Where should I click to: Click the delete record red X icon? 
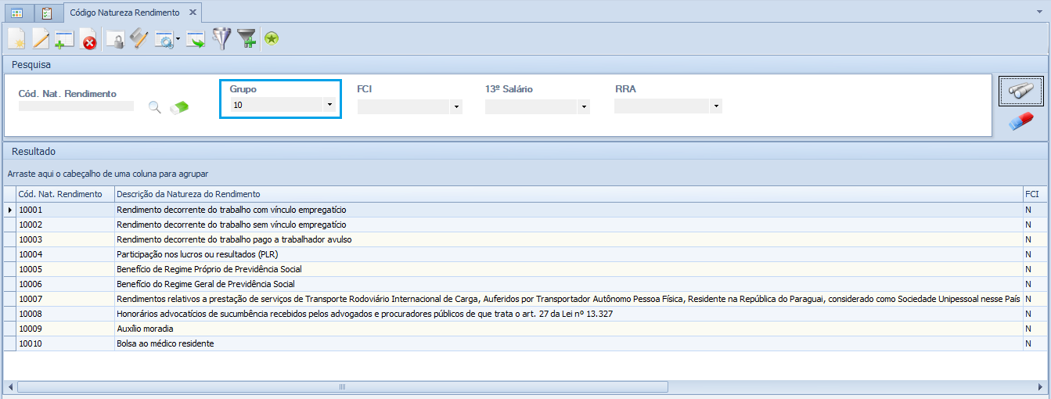click(x=88, y=40)
